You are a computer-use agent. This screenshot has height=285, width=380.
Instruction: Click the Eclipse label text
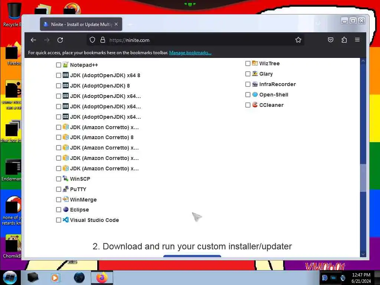[79, 210]
